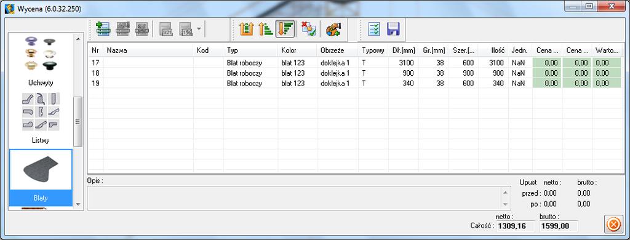The width and height of the screenshot is (630, 240).
Task: Click the double orange arrows list icon
Action: pos(246,29)
